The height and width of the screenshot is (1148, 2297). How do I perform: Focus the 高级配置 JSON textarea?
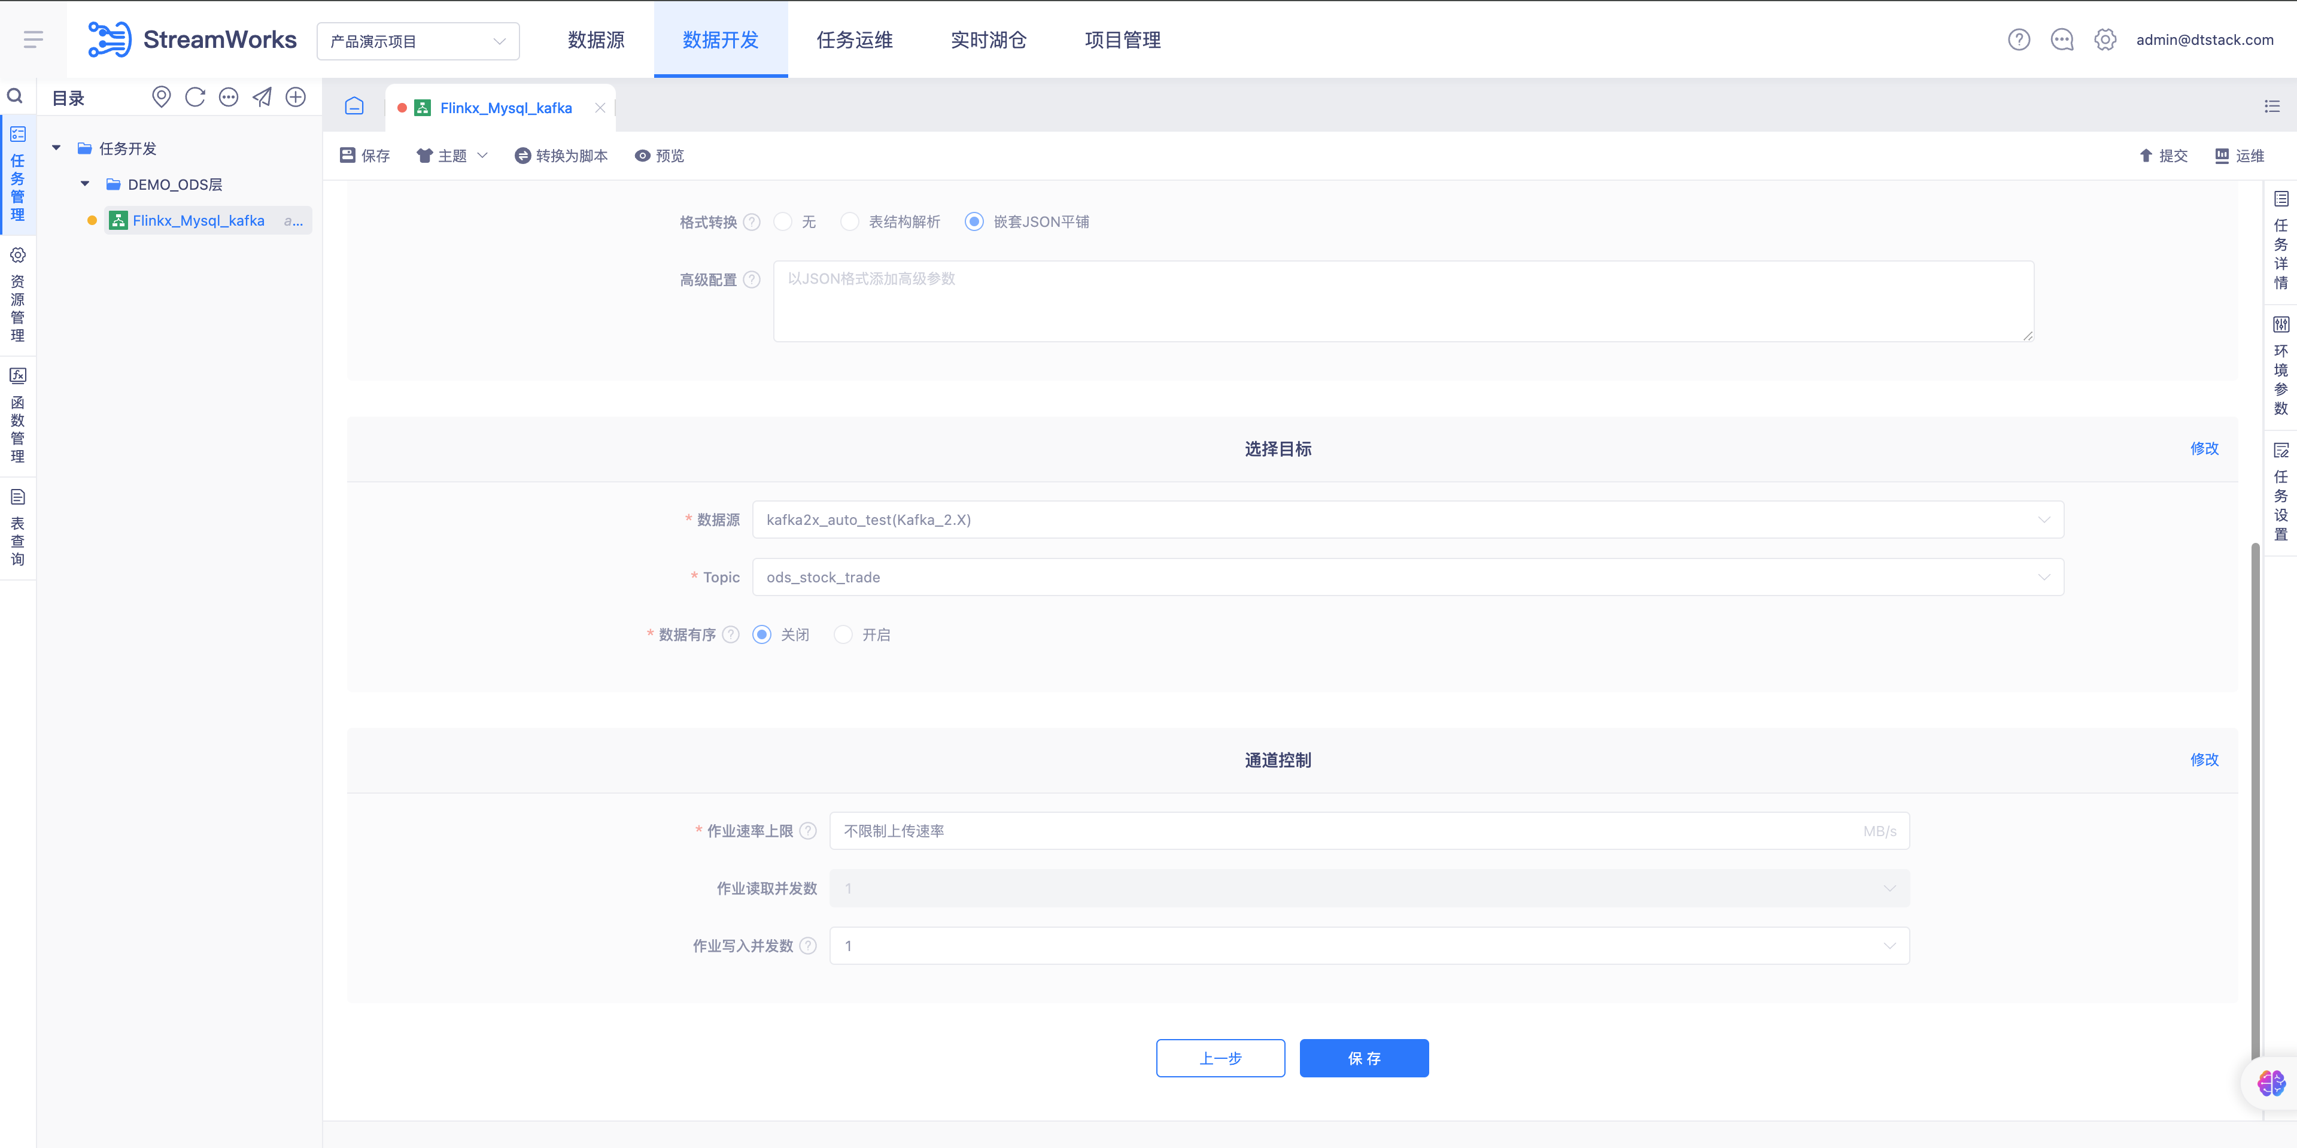(1403, 302)
